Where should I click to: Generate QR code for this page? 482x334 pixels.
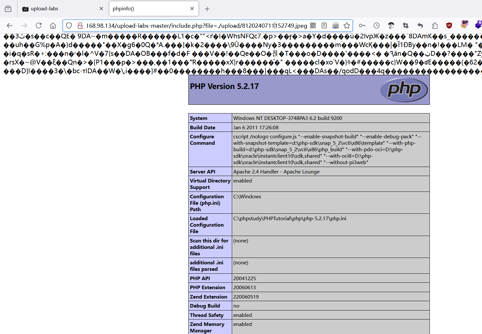click(313, 25)
